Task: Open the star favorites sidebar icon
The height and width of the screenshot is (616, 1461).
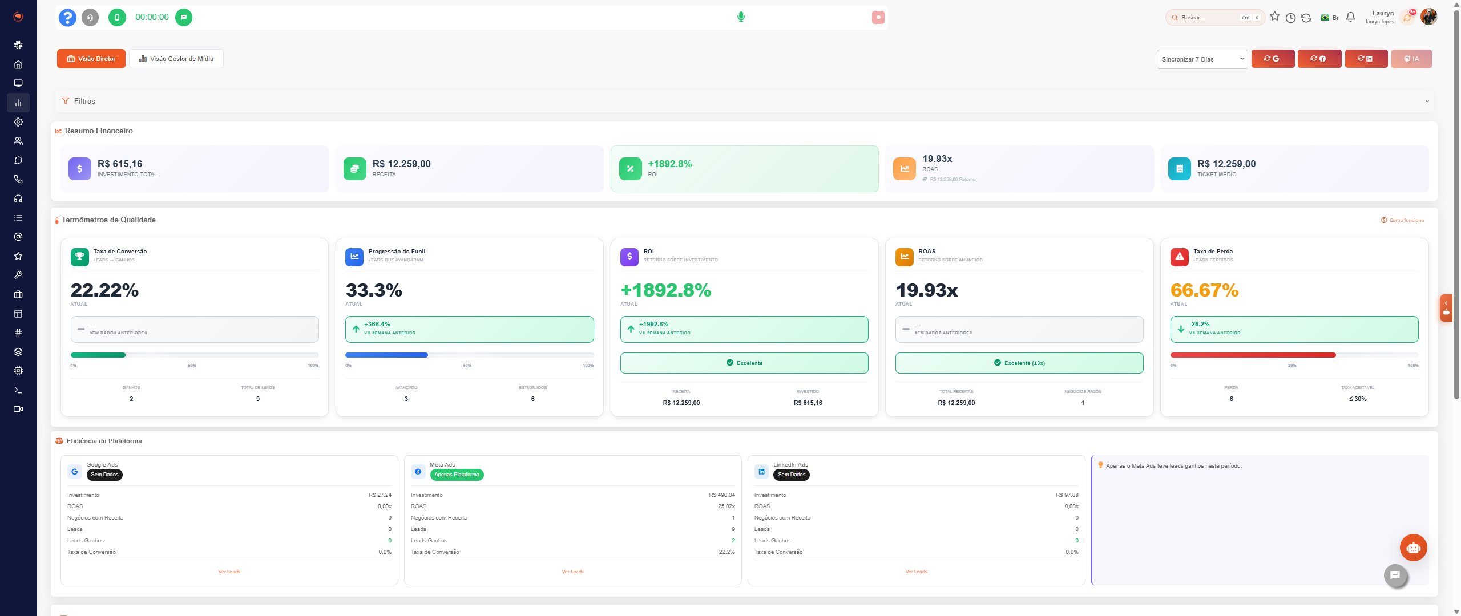Action: click(x=18, y=256)
